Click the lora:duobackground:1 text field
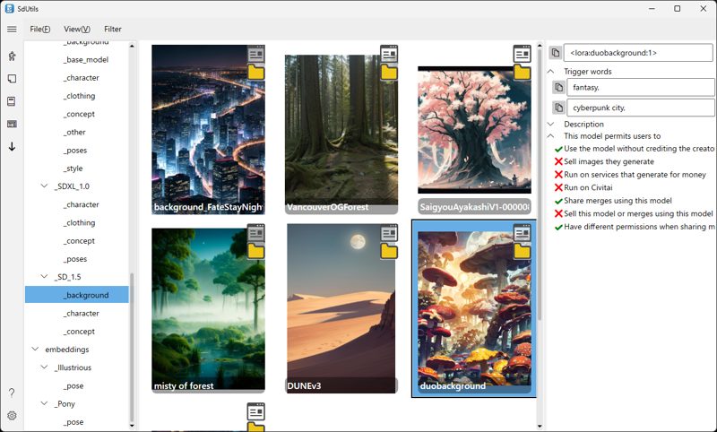This screenshot has width=717, height=432. (638, 53)
